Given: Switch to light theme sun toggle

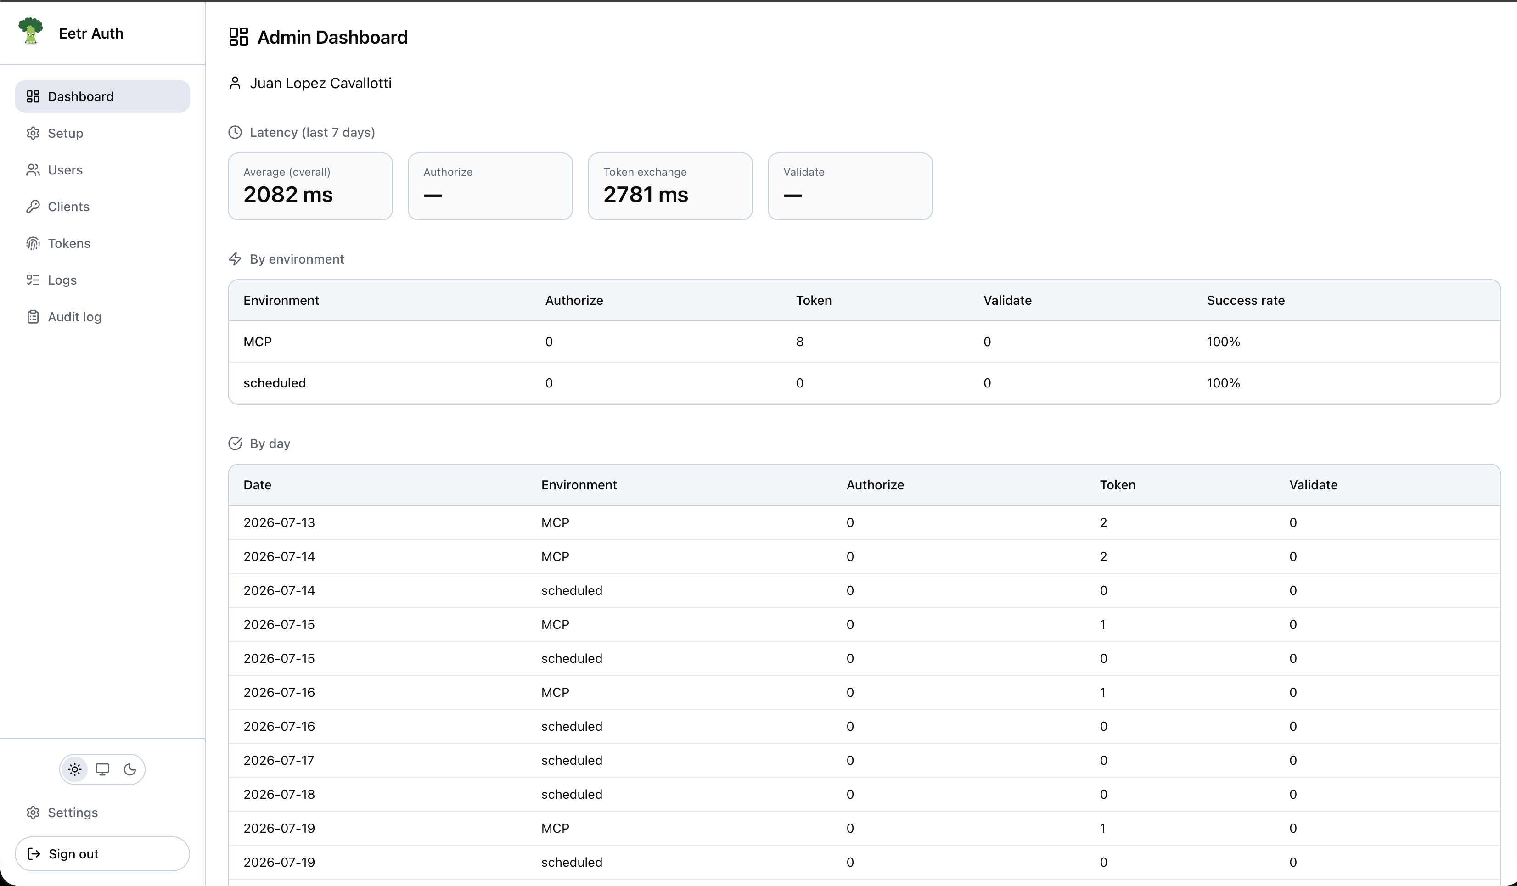Looking at the screenshot, I should pyautogui.click(x=75, y=769).
